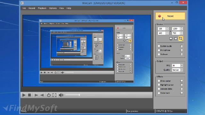Open Highlight cursor settings button
205x115 pixels.
click(x=182, y=85)
